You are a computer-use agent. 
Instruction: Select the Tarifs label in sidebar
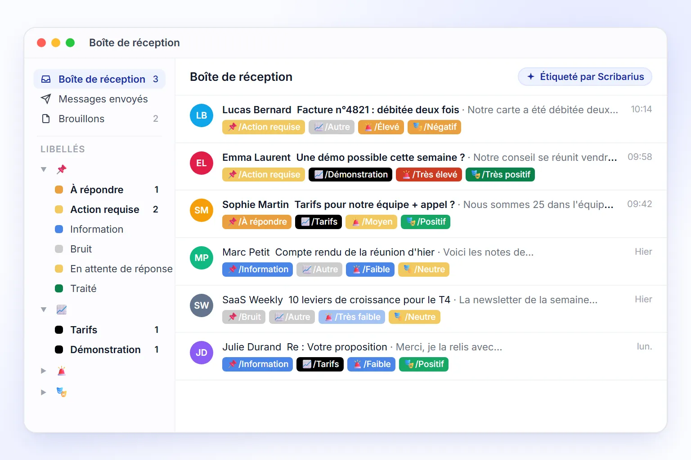[x=106, y=330]
